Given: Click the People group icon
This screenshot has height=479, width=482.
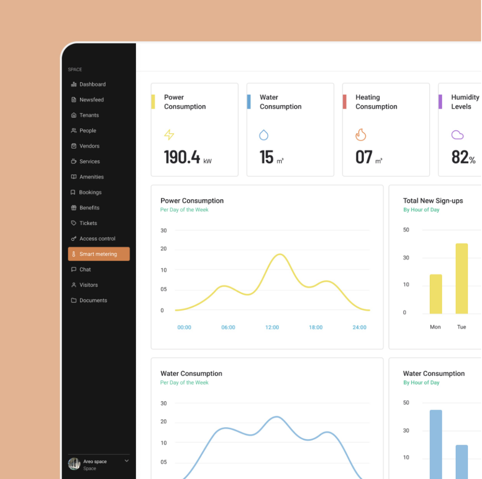Looking at the screenshot, I should tap(74, 130).
